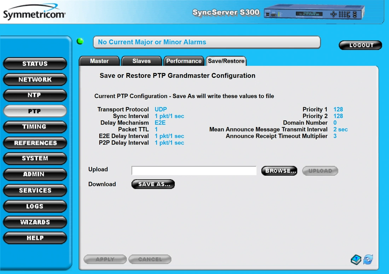Click the P2P Delay Interval value
389x274 pixels.
(169, 143)
